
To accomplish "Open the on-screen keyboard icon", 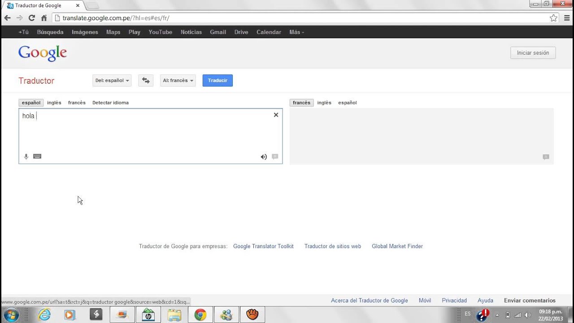I will click(x=37, y=157).
